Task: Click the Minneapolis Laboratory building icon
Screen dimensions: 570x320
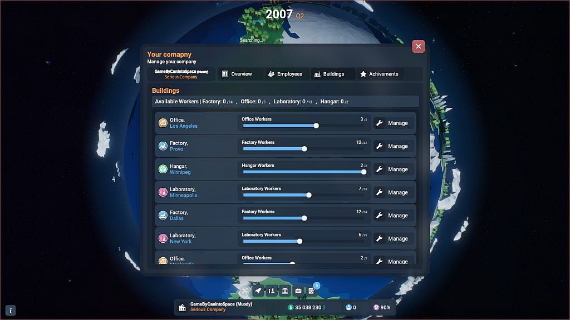Action: pyautogui.click(x=163, y=192)
